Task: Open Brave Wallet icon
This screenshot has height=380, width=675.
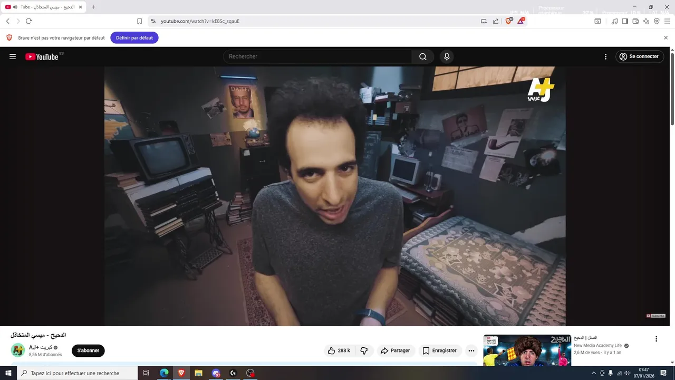Action: 635,21
